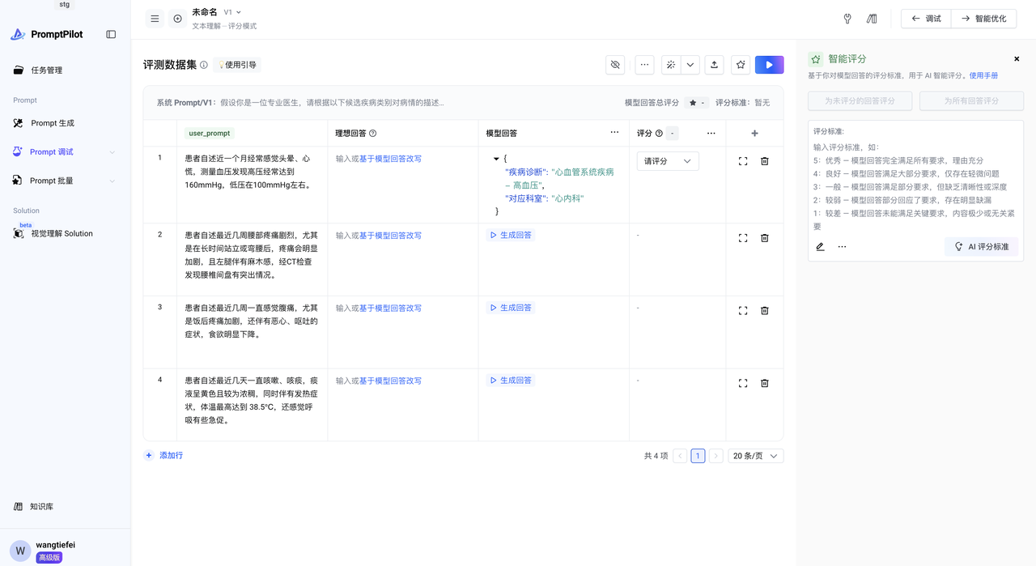Toggle the crossed-eye hide columns icon
The width and height of the screenshot is (1036, 566).
click(615, 65)
